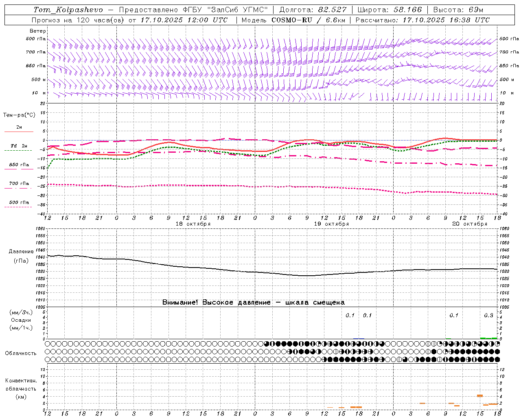Click the '20 октября' date label
Image resolution: width=521 pixels, height=417 pixels.
[x=470, y=224]
